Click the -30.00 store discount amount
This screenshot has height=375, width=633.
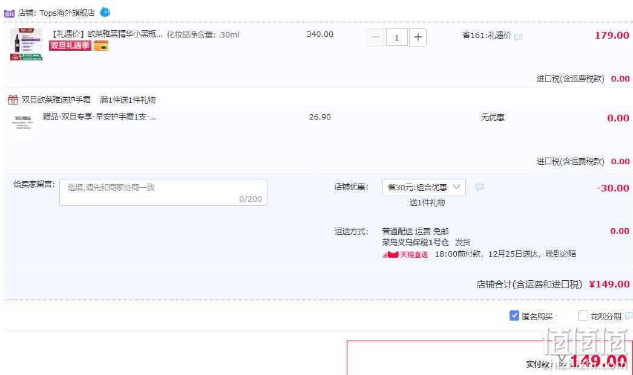(x=613, y=188)
